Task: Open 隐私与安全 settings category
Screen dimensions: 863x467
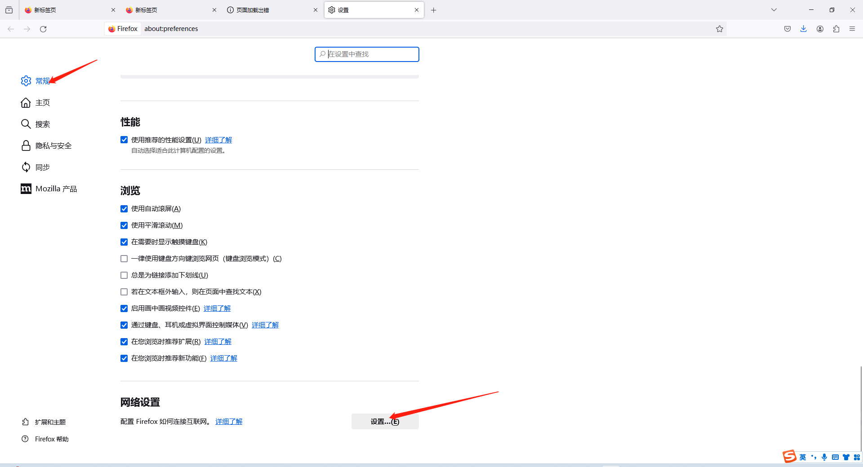Action: (x=53, y=145)
